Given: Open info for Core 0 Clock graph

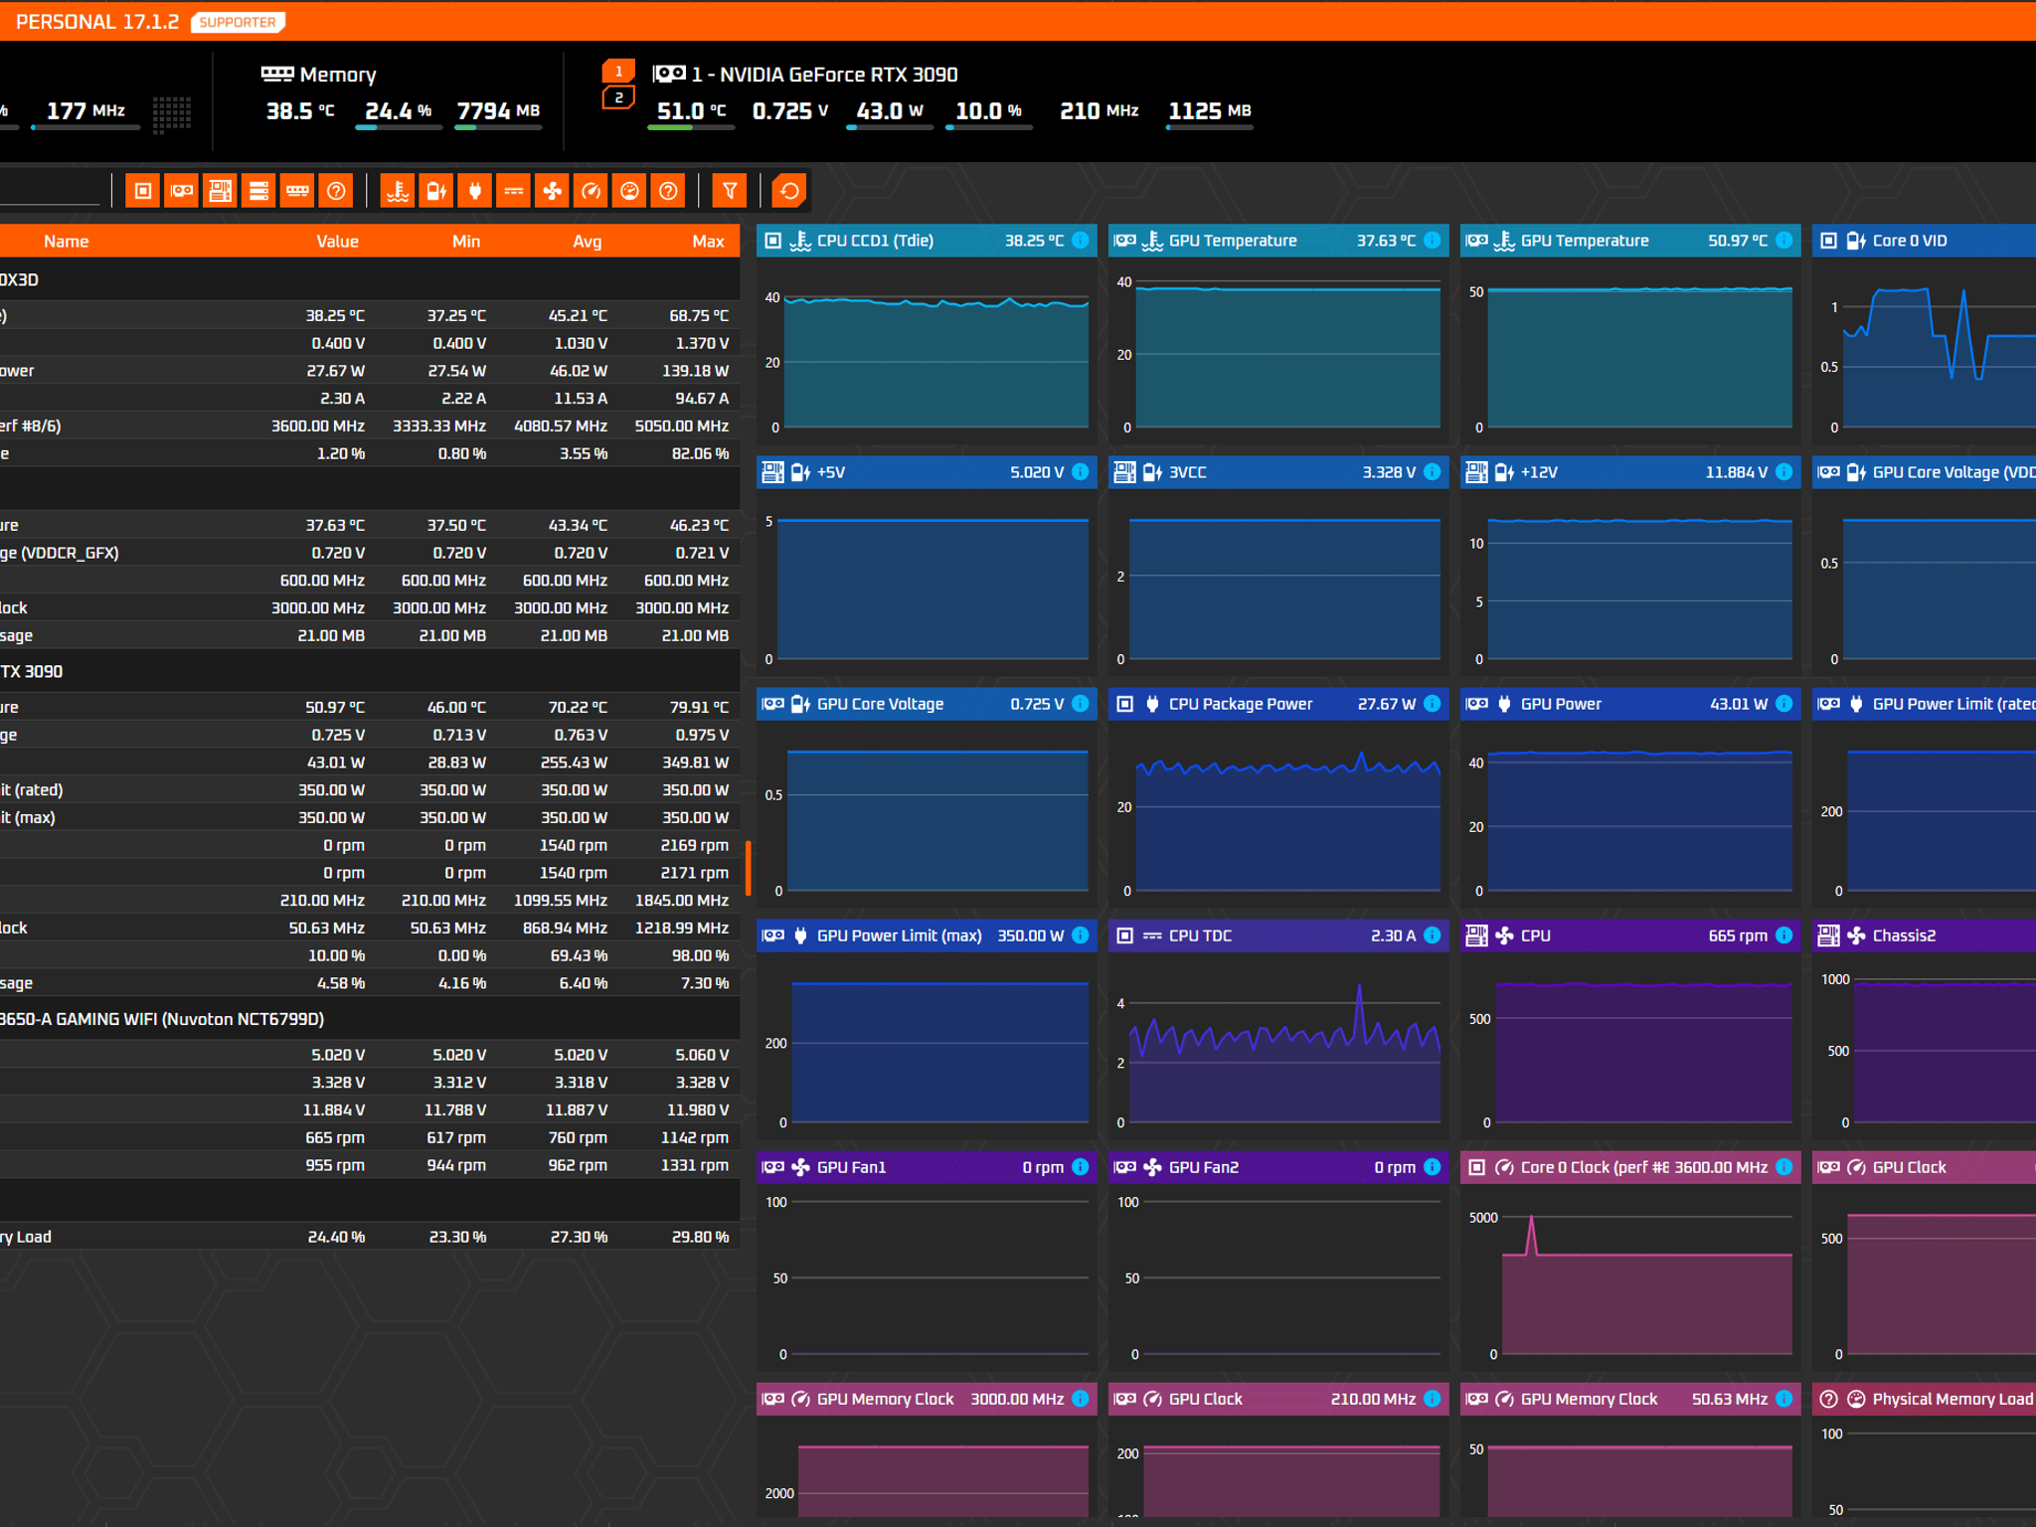Looking at the screenshot, I should (x=1784, y=1167).
